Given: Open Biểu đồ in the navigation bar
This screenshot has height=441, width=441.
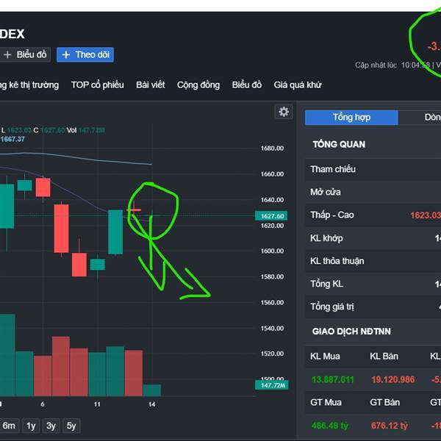Looking at the screenshot, I should pyautogui.click(x=247, y=85).
